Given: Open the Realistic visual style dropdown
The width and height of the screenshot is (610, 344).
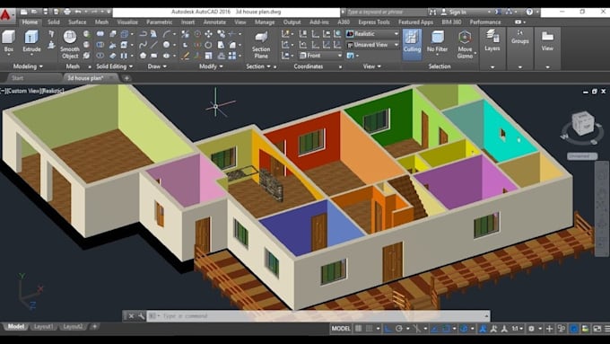Looking at the screenshot, I should pos(372,34).
